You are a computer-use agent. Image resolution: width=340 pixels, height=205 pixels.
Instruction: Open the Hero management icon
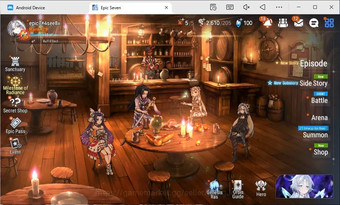(261, 189)
